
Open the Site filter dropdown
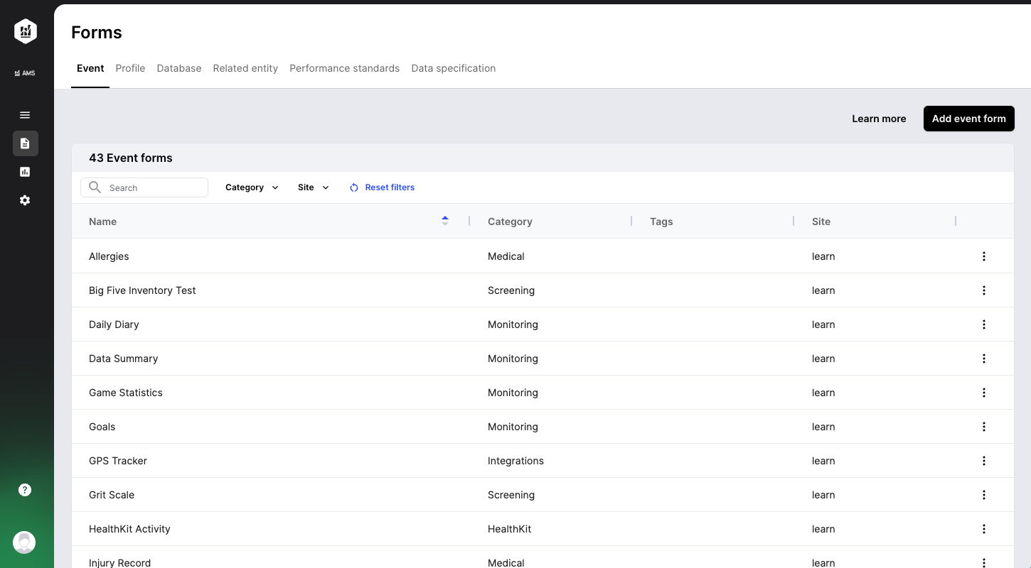312,187
